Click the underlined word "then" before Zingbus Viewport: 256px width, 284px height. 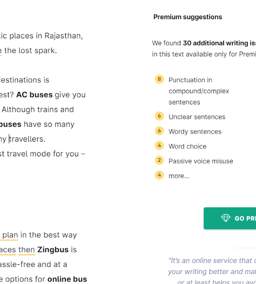pos(26,250)
